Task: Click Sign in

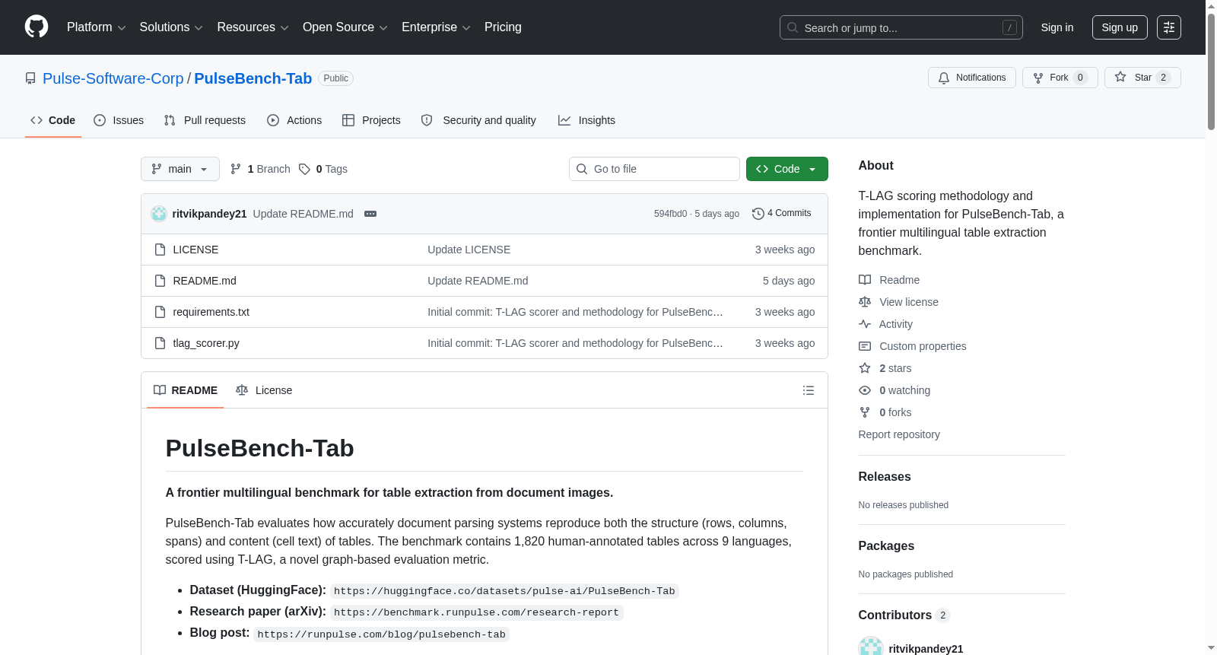Action: point(1057,27)
